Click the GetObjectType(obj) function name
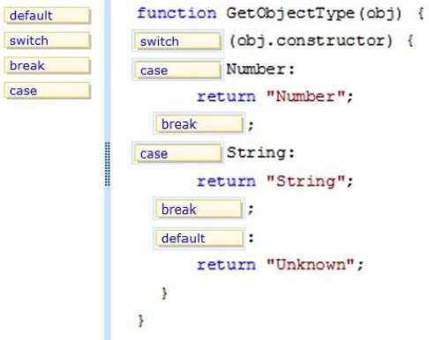The height and width of the screenshot is (340, 429). tap(314, 14)
